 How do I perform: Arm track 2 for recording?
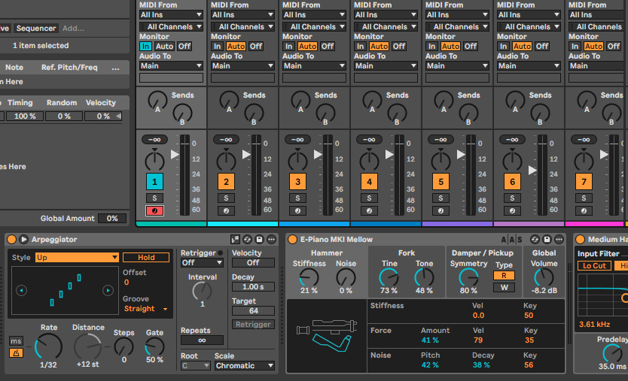click(x=227, y=210)
